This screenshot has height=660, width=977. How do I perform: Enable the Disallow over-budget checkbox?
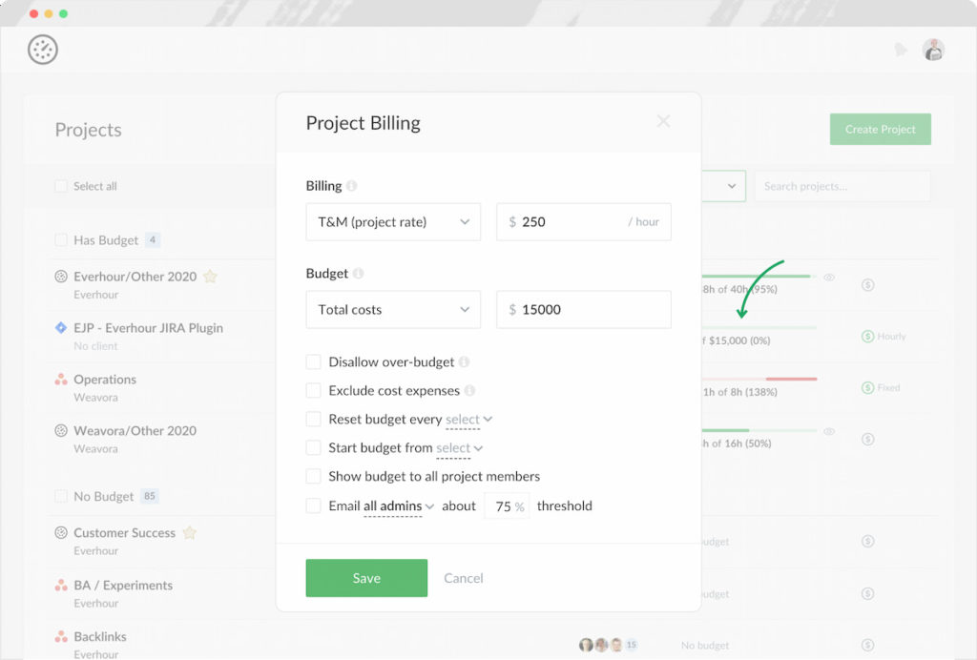(x=314, y=361)
